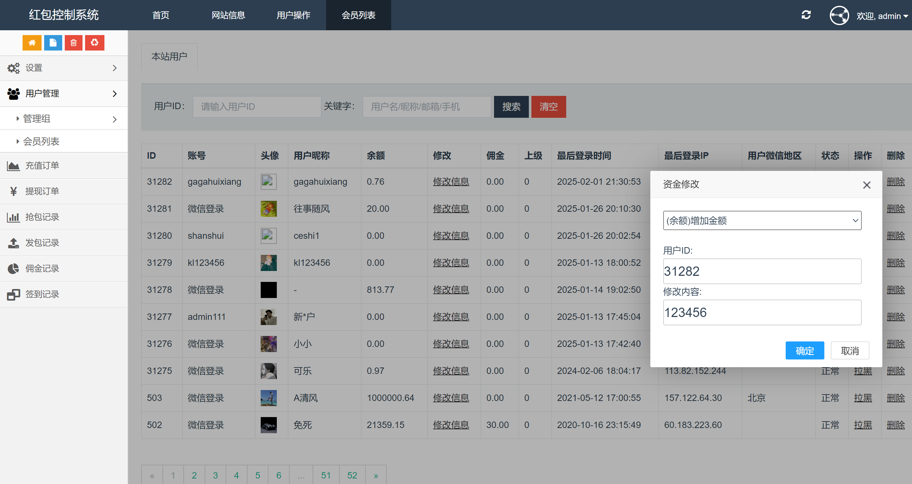
Task: Open 充值订单 via its chart icon
Action: click(x=13, y=165)
